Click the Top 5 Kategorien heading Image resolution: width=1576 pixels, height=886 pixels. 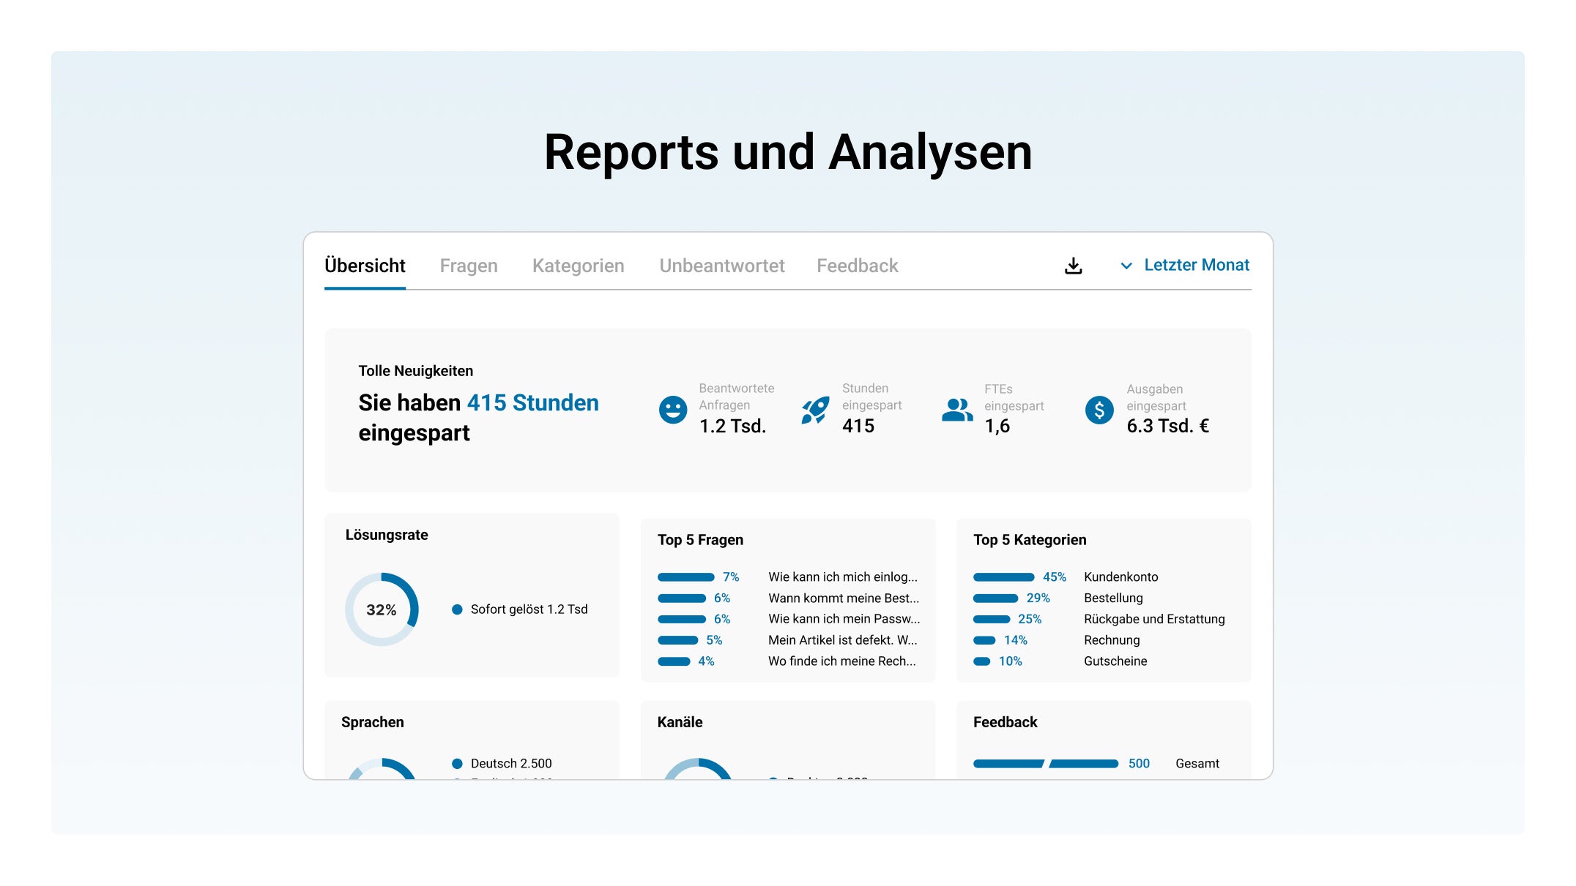(1030, 540)
